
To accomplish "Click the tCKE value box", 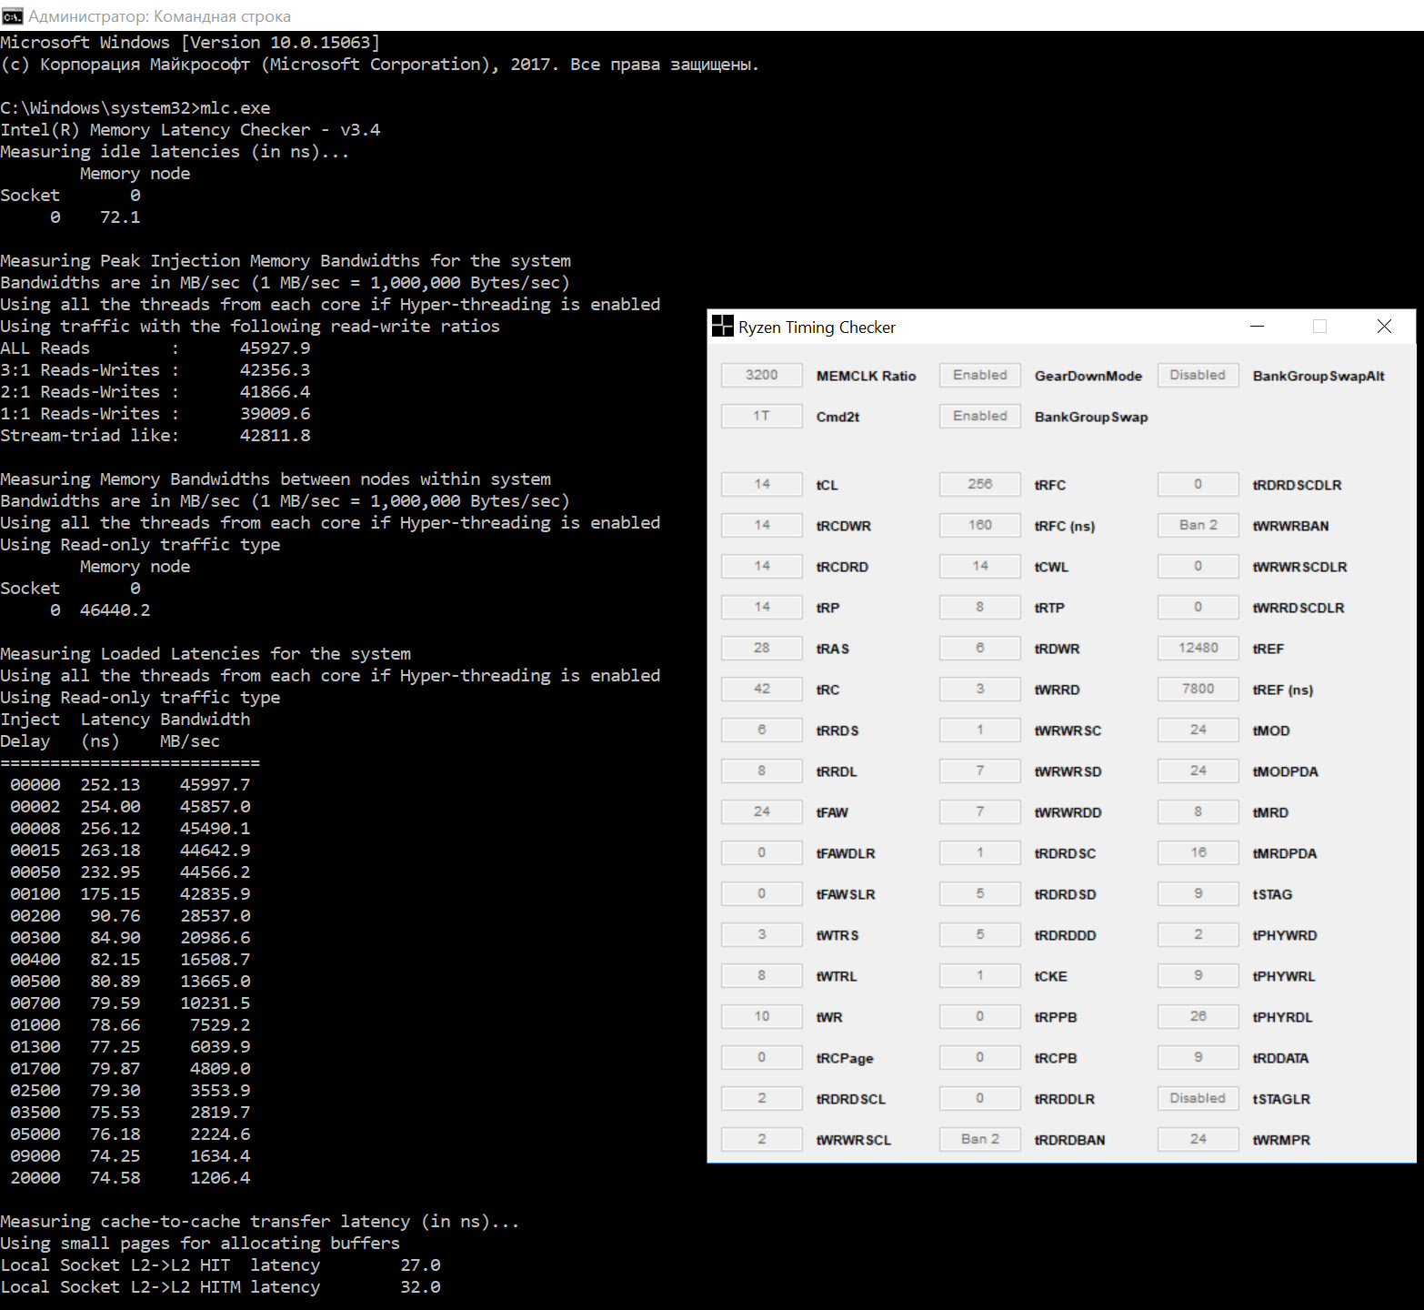I will [x=980, y=975].
